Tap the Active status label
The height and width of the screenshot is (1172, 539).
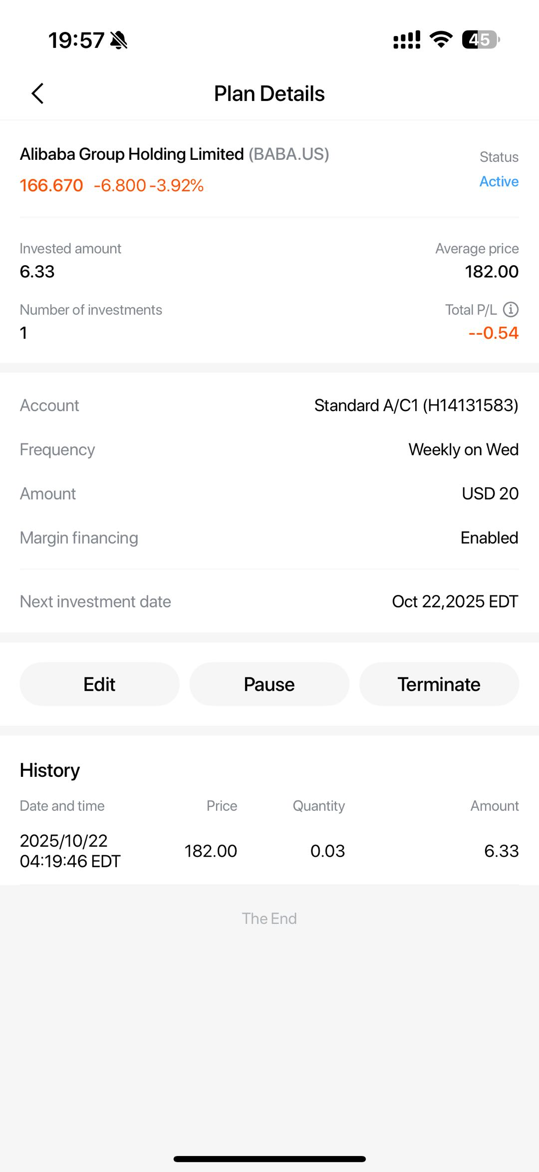[499, 181]
